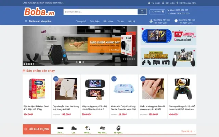Open the X8 game console image
The height and width of the screenshot is (137, 219).
95,89
